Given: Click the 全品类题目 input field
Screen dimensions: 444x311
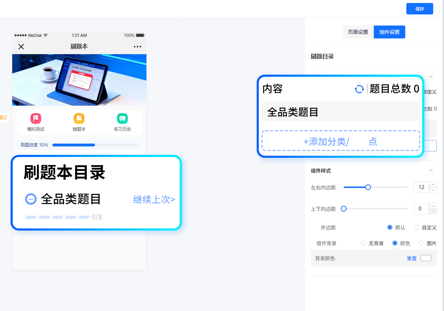Looking at the screenshot, I should [x=340, y=111].
